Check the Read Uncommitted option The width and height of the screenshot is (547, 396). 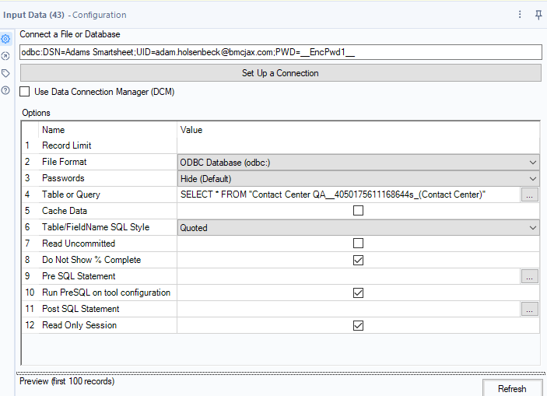click(358, 244)
